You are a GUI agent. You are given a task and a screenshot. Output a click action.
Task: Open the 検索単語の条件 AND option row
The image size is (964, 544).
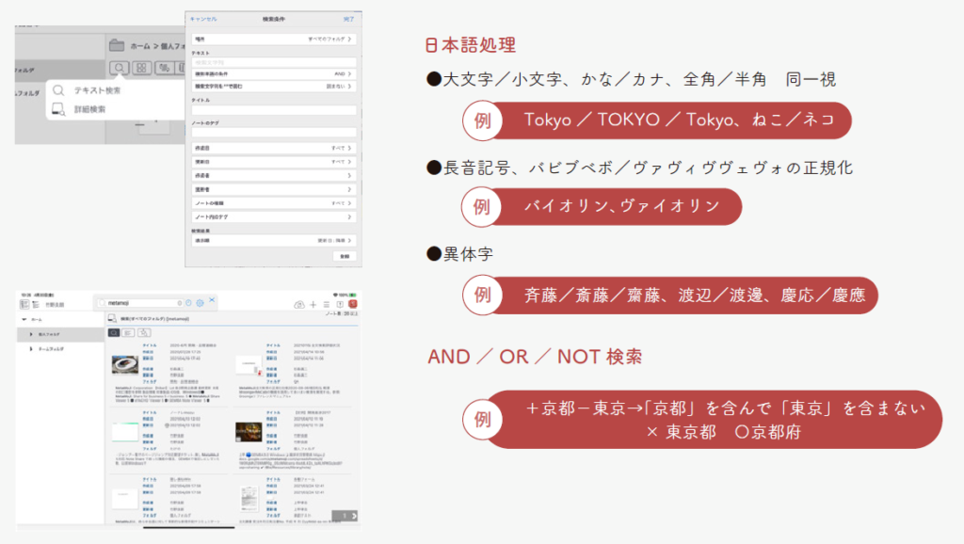(x=274, y=72)
